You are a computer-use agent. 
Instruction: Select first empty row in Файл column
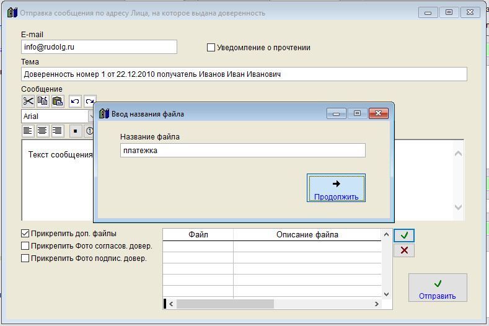point(198,247)
